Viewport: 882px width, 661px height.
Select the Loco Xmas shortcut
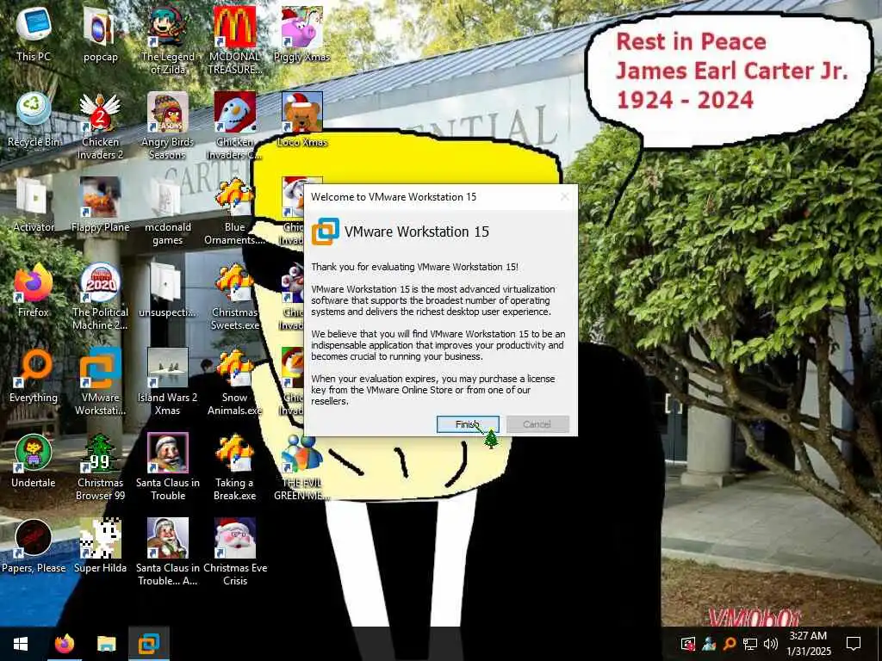click(x=302, y=120)
